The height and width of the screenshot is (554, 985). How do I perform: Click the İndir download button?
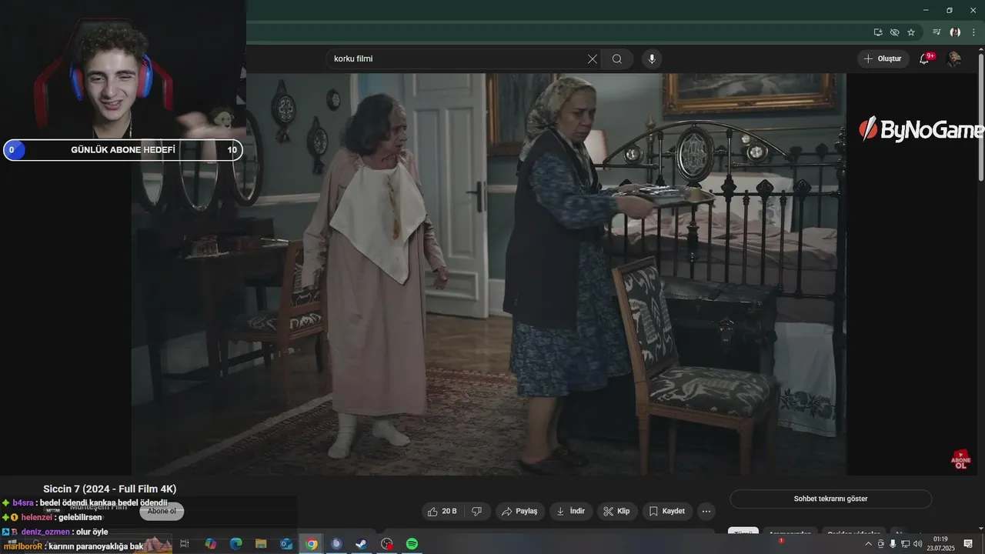click(x=571, y=511)
